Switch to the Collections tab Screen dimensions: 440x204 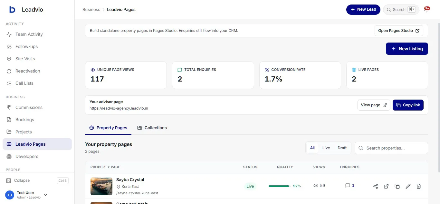pyautogui.click(x=152, y=128)
